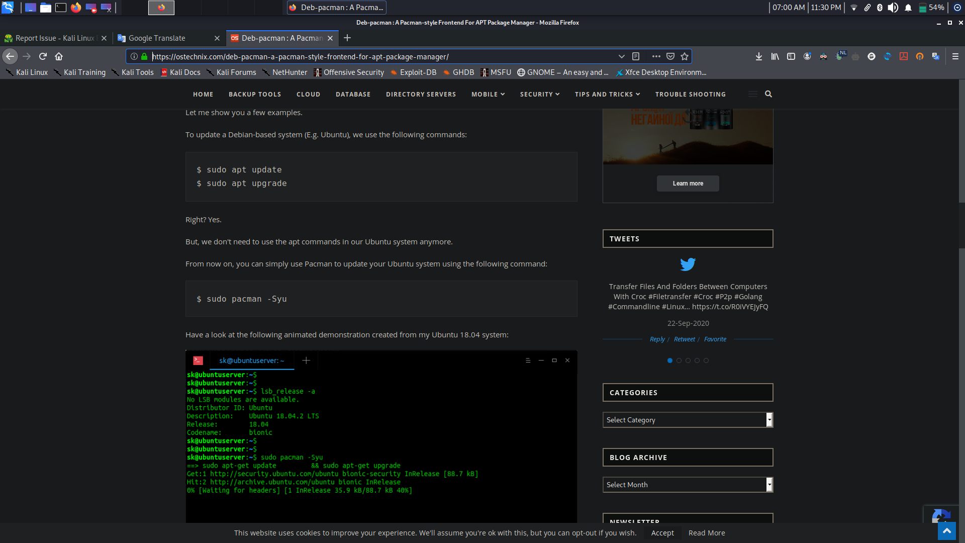Screen dimensions: 965x543
Task: Click the site search magnifier icon
Action: pyautogui.click(x=768, y=94)
